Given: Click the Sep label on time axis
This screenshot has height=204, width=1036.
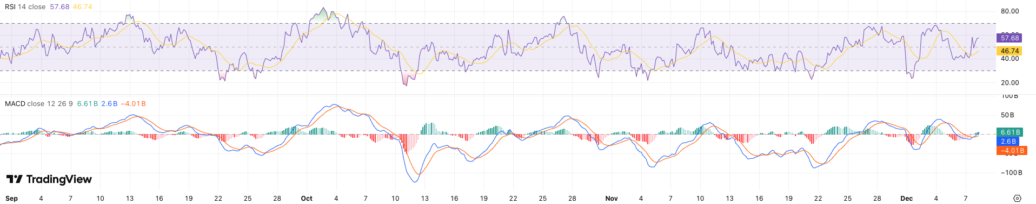Looking at the screenshot, I should (11, 198).
